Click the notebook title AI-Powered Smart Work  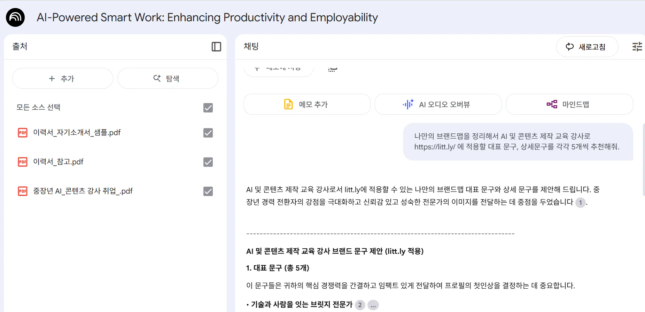pos(207,17)
